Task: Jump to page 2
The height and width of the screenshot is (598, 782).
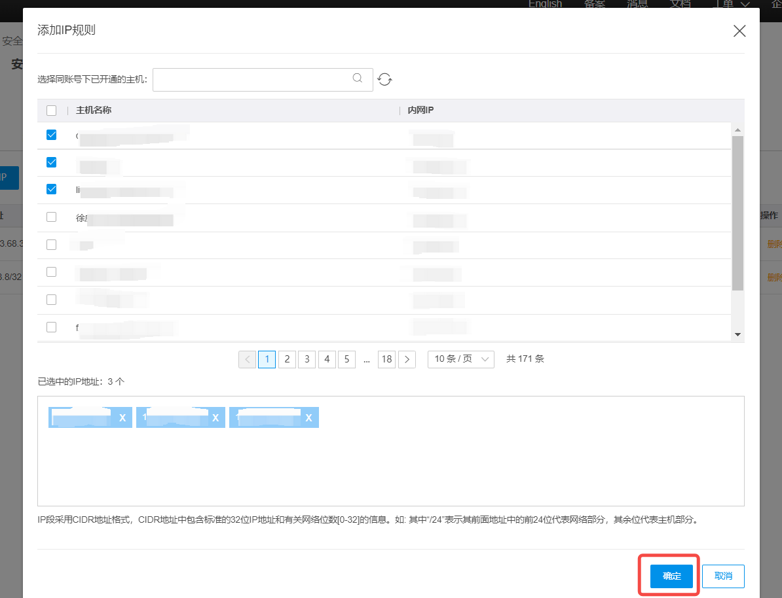Action: click(288, 359)
